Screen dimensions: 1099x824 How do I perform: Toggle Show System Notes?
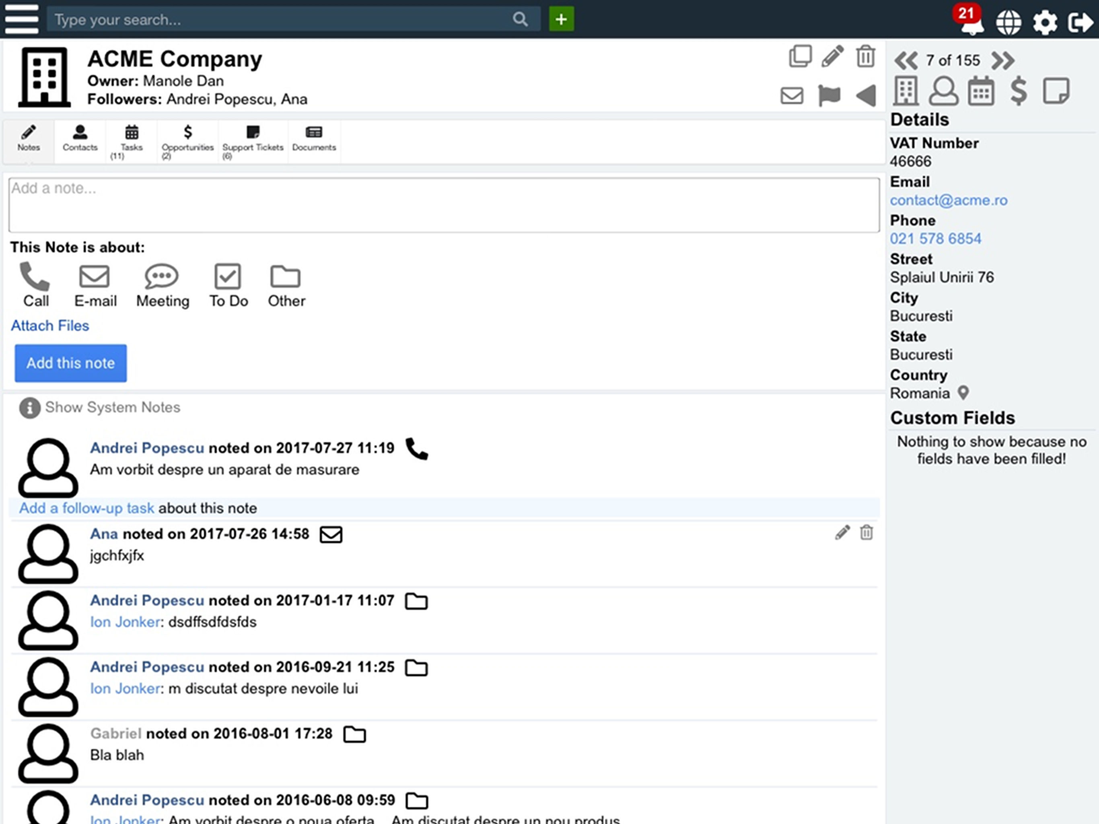coord(99,408)
